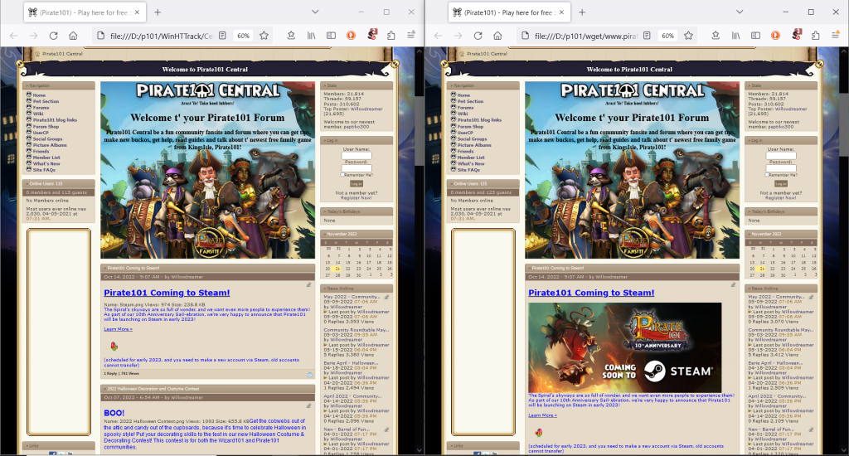Image resolution: width=849 pixels, height=456 pixels.
Task: Close the Pirate101 tab in the left window
Action: [137, 12]
